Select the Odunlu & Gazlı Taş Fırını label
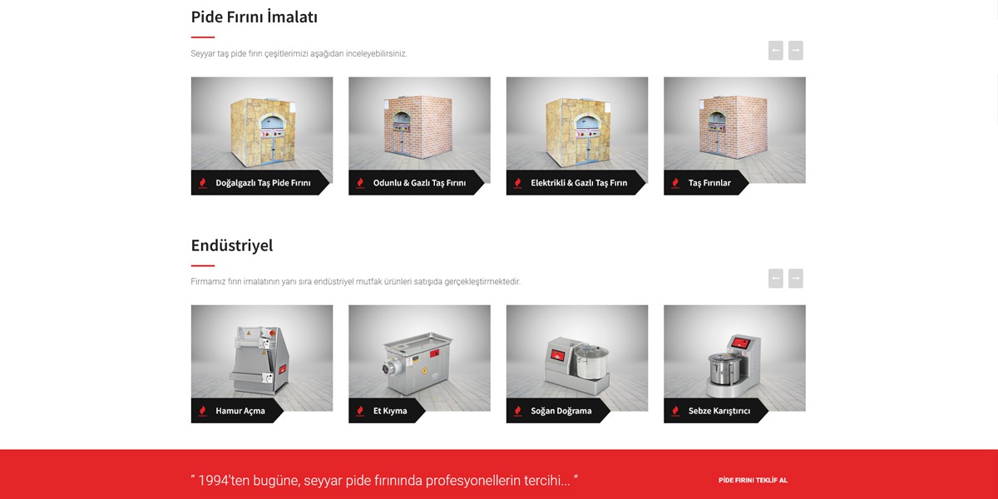998x499 pixels. (419, 183)
